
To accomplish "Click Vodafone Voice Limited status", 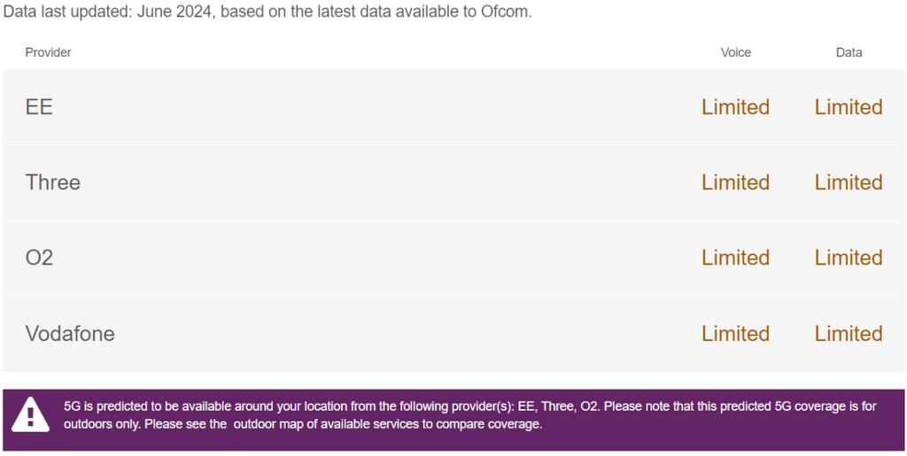I will 736,334.
